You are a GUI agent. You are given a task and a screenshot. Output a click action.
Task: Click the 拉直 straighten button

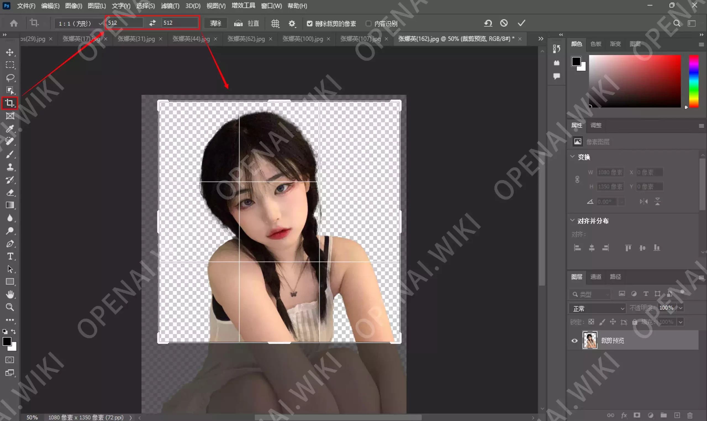[x=247, y=23]
